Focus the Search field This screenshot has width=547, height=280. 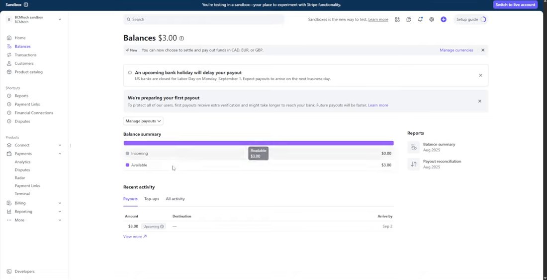click(x=204, y=19)
